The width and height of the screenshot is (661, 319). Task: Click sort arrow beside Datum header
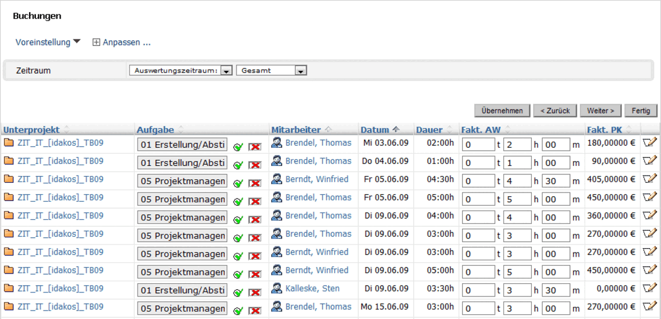[396, 130]
